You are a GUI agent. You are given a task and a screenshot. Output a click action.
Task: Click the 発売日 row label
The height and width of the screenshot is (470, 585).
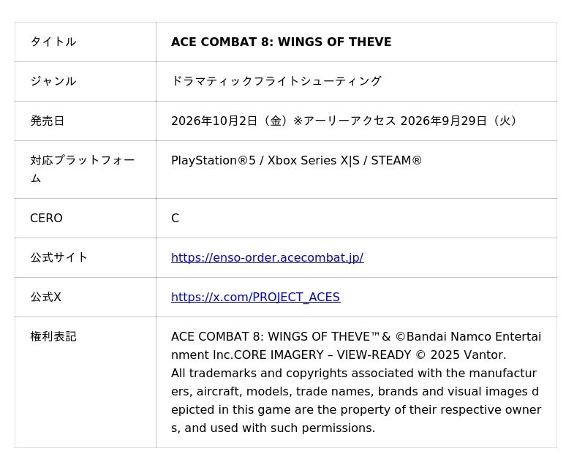click(x=48, y=121)
